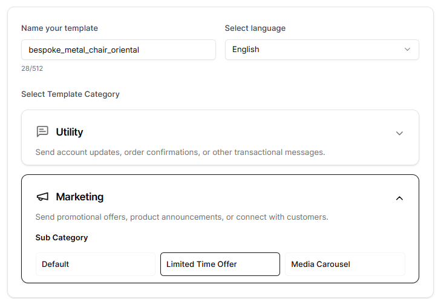Click the Marketing heading text
438x299 pixels.
coord(79,197)
